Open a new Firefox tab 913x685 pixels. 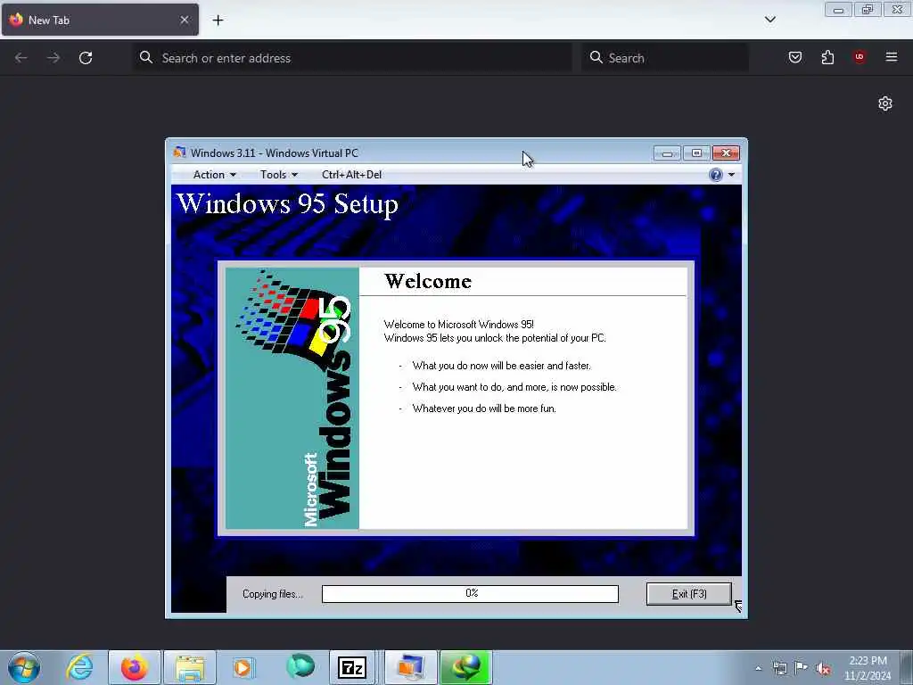pyautogui.click(x=218, y=21)
